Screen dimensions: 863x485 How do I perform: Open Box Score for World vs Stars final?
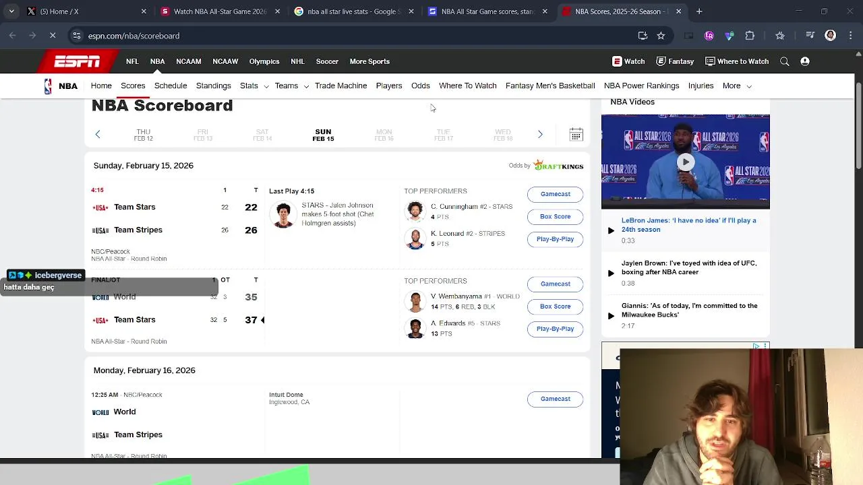(x=555, y=306)
